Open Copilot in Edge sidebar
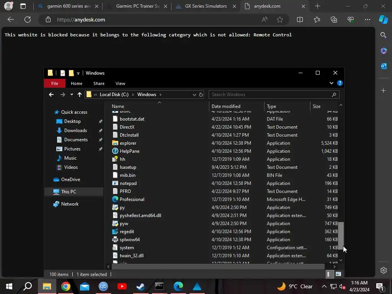Viewport: 392px width, 294px height. [x=384, y=20]
